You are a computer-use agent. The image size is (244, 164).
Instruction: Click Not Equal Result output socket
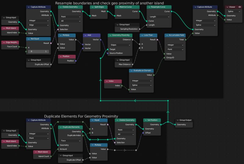pos(51,43)
